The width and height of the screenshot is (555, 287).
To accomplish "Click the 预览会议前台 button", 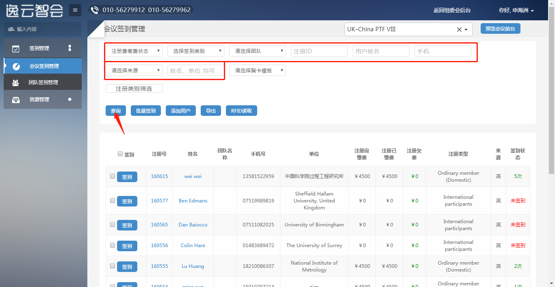I will click(x=501, y=28).
